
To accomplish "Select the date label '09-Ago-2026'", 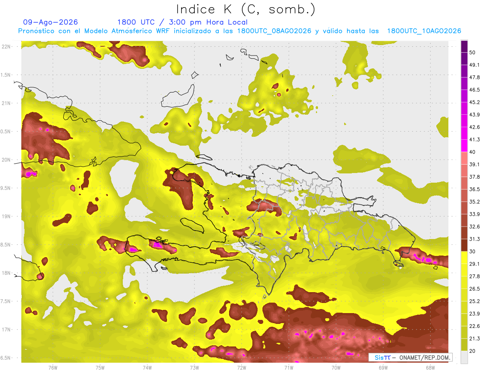I will point(51,22).
